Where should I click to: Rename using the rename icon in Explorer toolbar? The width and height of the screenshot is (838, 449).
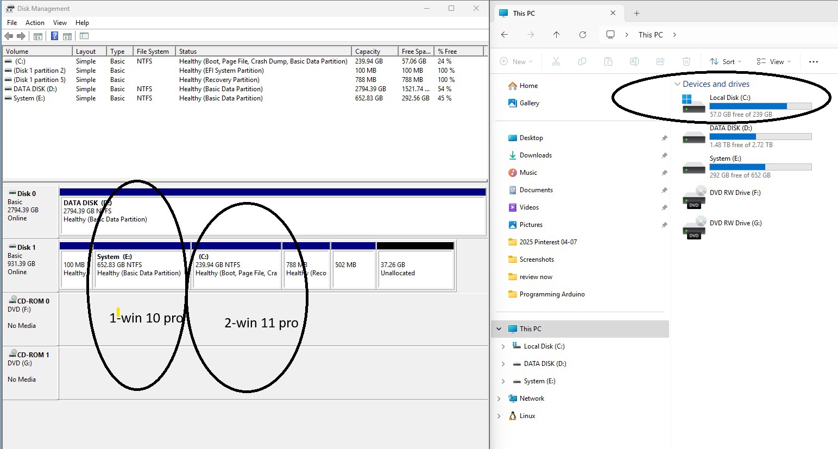(634, 61)
